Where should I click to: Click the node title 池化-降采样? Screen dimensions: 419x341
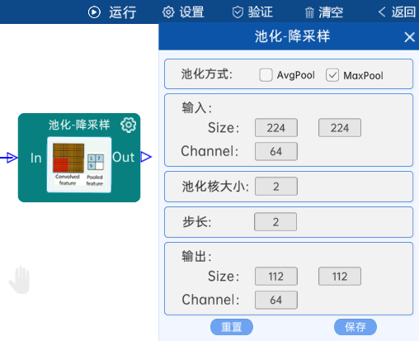(79, 125)
